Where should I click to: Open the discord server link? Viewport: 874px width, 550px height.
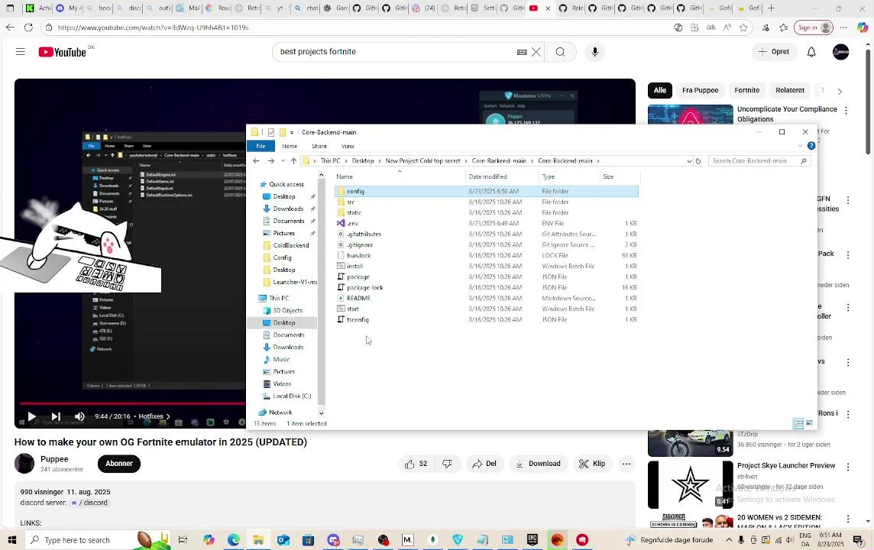(x=90, y=503)
